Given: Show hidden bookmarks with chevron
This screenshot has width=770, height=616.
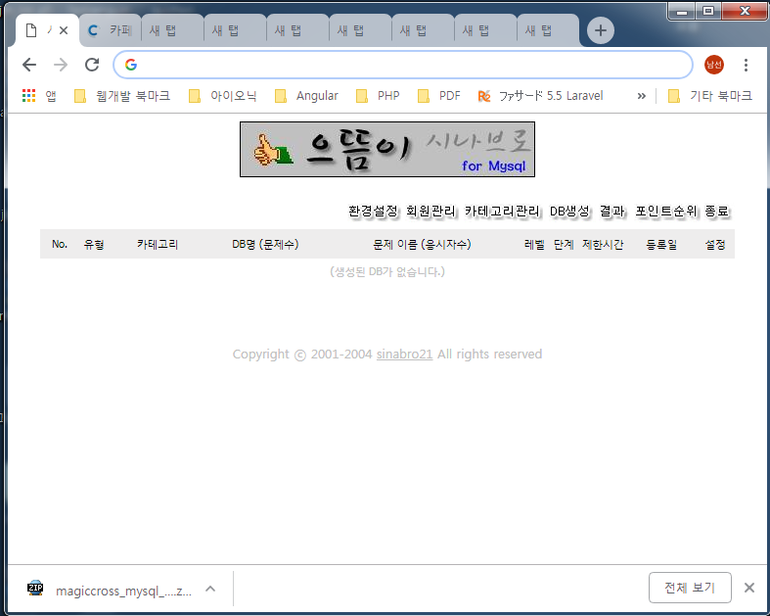Looking at the screenshot, I should pyautogui.click(x=642, y=96).
